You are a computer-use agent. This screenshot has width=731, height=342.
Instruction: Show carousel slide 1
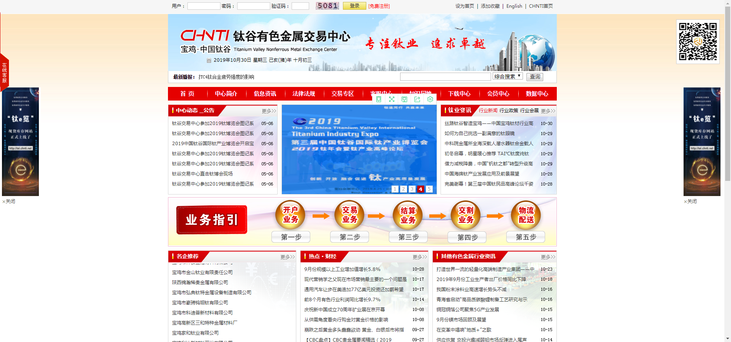click(x=395, y=189)
